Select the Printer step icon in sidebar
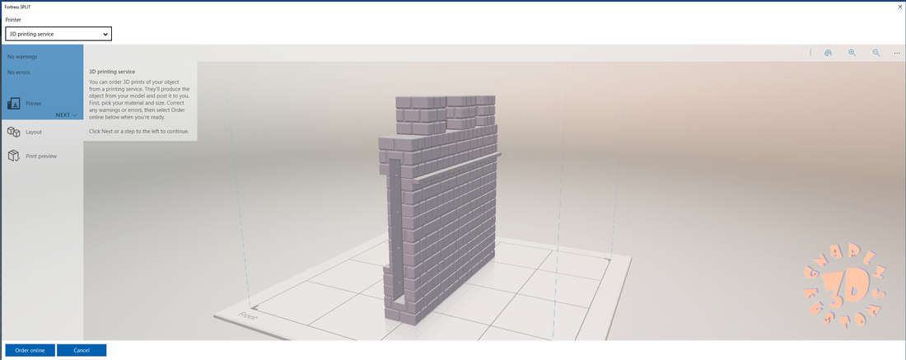The image size is (906, 360). point(14,104)
